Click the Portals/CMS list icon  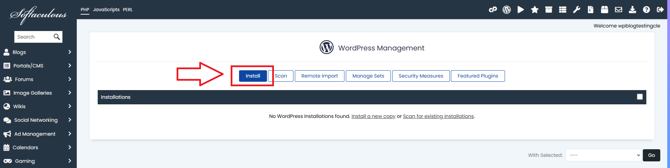pos(7,66)
